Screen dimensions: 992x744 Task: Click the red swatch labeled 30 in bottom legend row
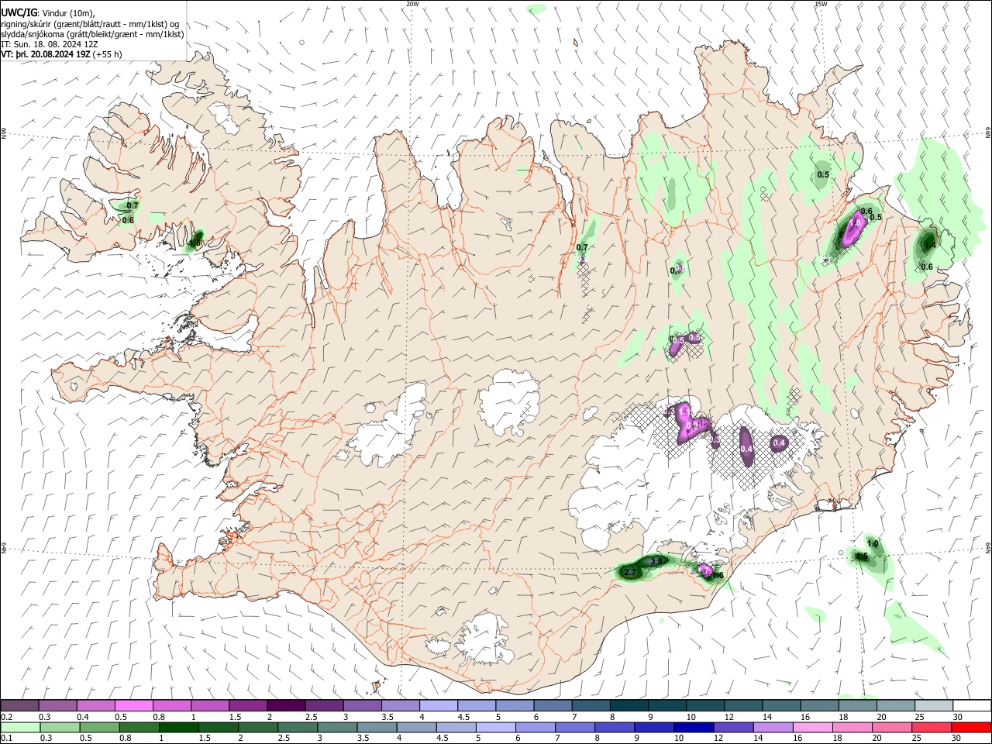pyautogui.click(x=971, y=728)
